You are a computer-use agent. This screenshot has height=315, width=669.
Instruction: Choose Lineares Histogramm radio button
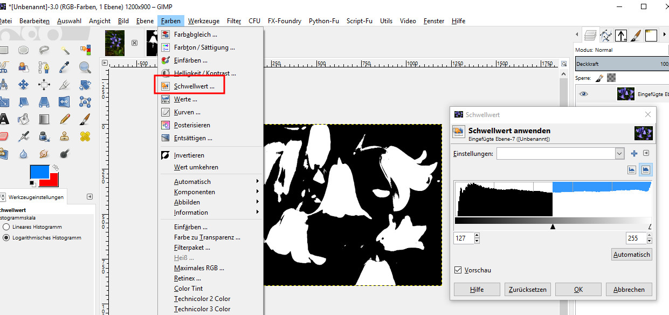pos(6,227)
